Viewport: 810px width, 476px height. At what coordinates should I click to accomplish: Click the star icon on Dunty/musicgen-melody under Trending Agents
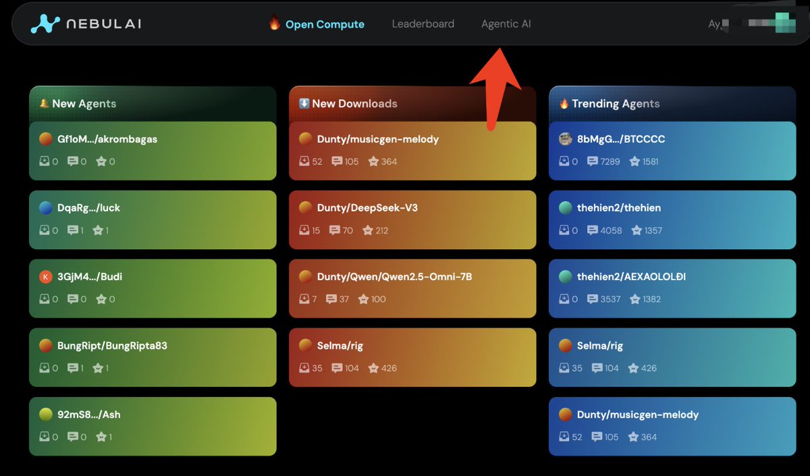(633, 437)
